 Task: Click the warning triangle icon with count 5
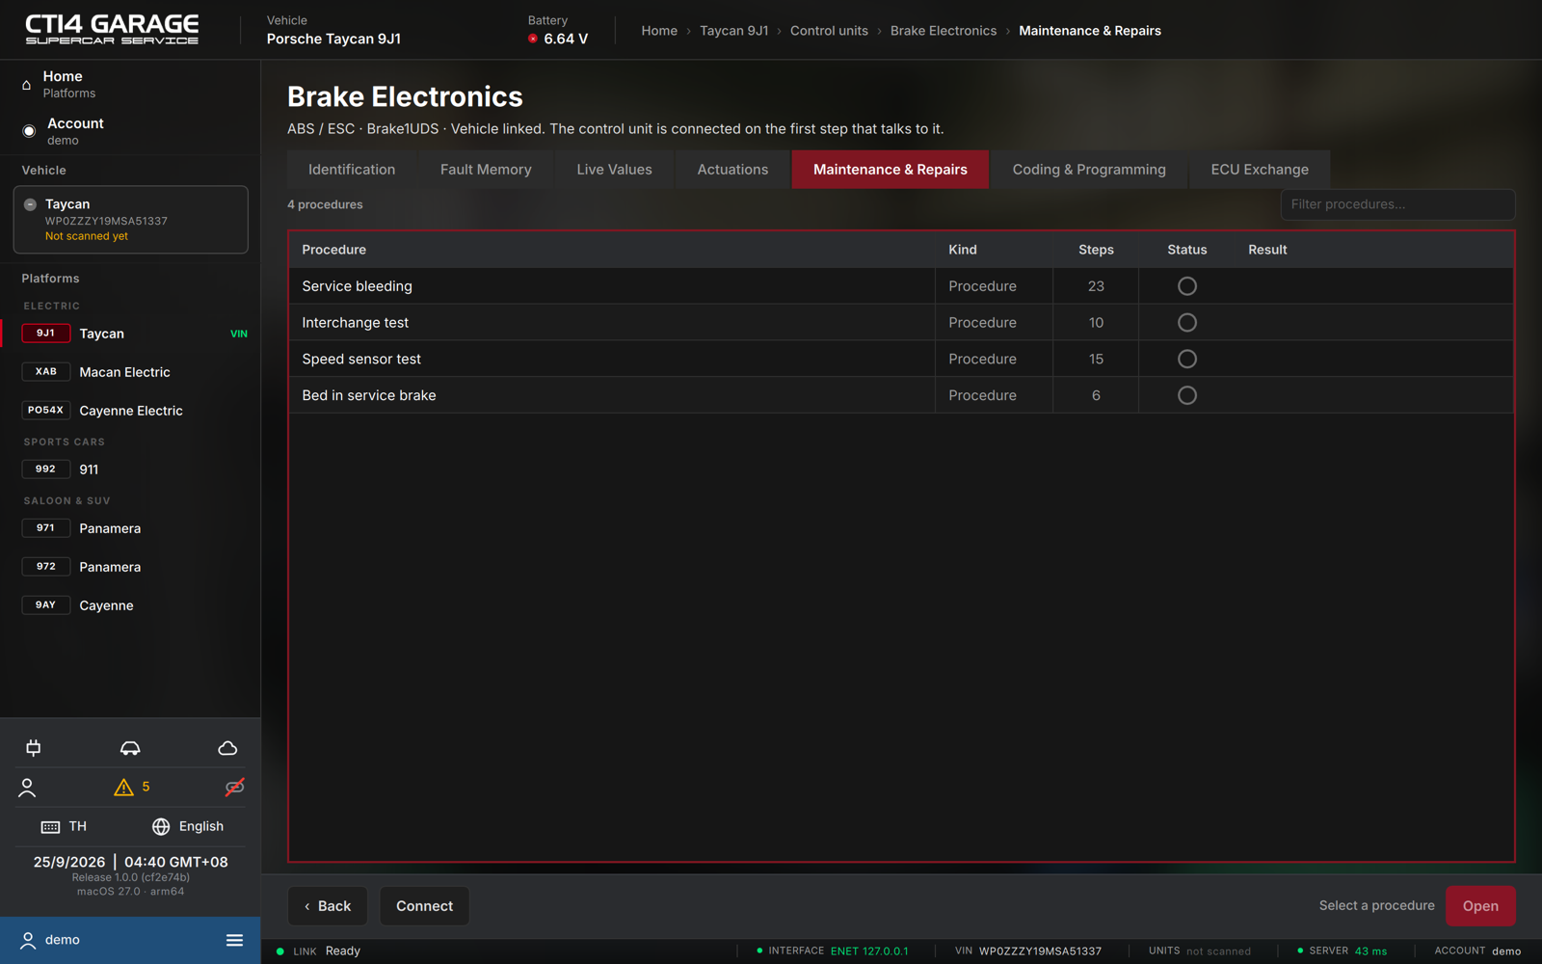click(123, 788)
